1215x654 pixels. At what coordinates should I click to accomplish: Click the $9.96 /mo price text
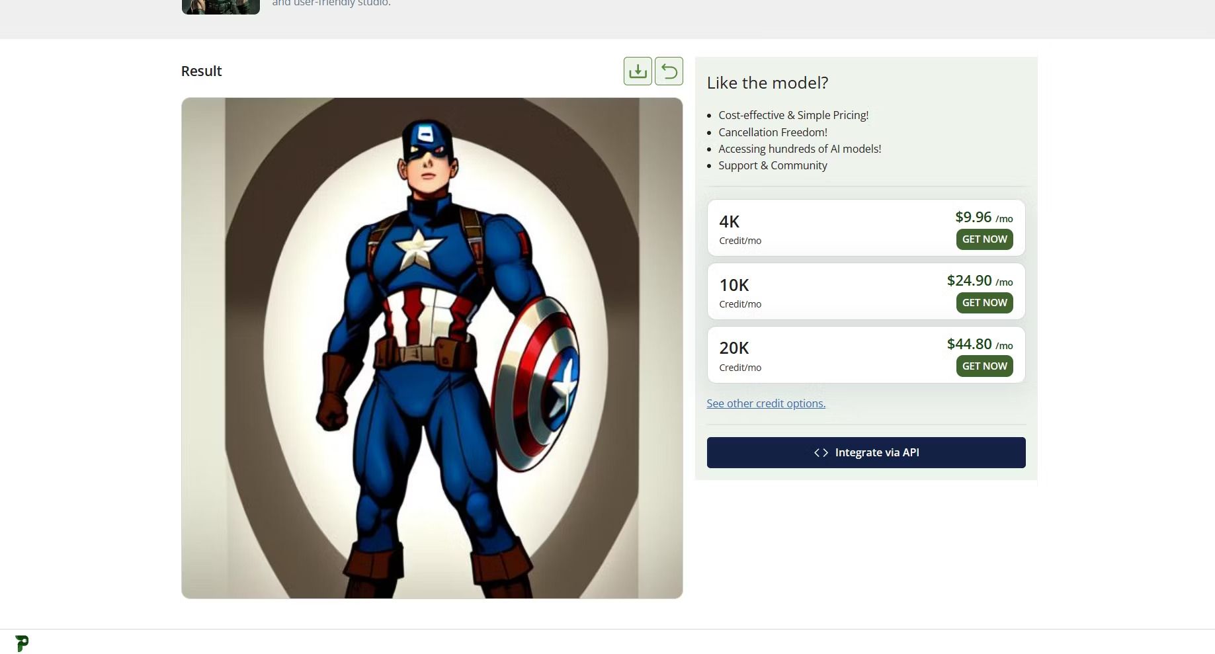click(984, 218)
